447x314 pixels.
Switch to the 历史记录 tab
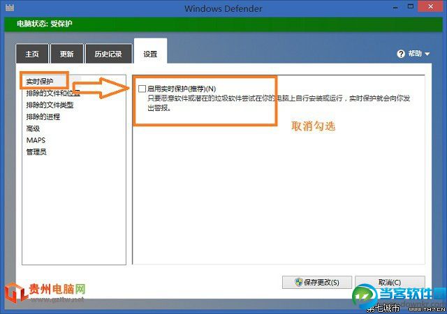(108, 54)
